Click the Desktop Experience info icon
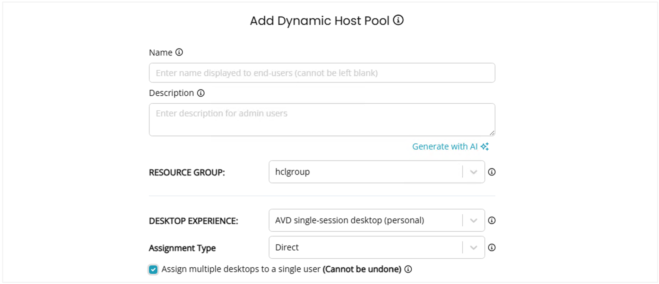The height and width of the screenshot is (284, 659). 492,220
